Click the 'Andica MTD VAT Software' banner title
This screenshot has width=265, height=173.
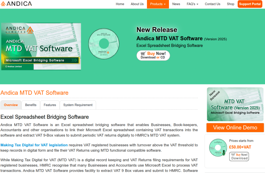170,38
